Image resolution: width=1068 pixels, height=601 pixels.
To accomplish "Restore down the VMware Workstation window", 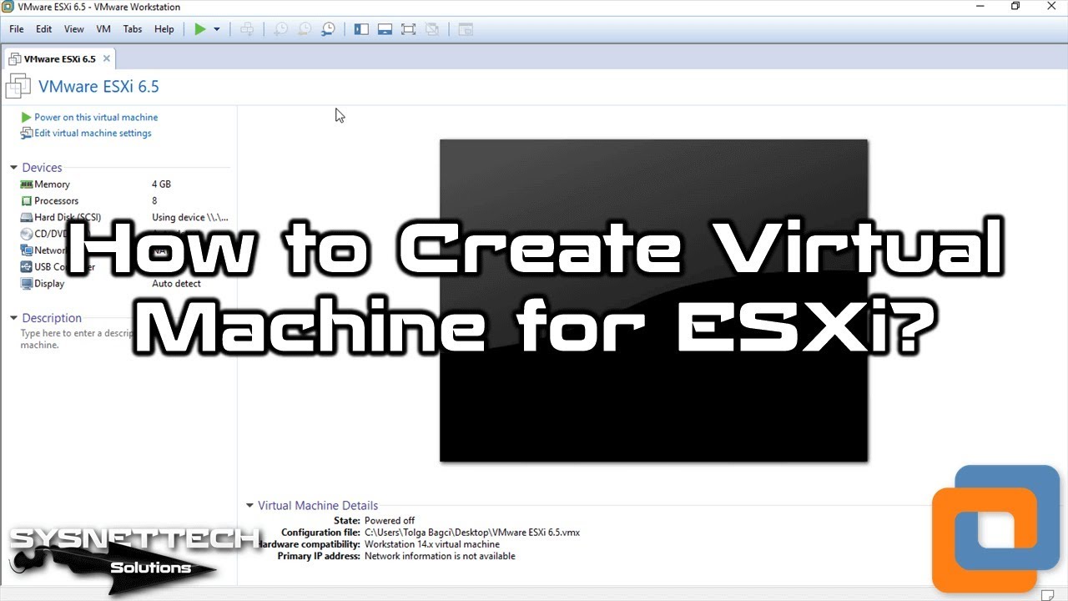I will click(x=1015, y=7).
